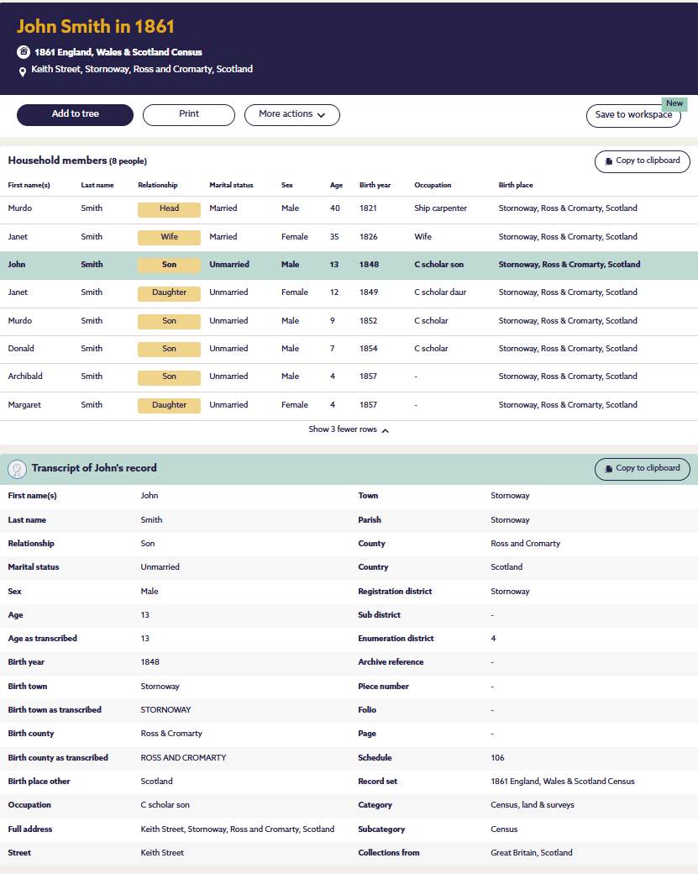
Task: Click the John Smith in 1861 title
Action: [95, 26]
